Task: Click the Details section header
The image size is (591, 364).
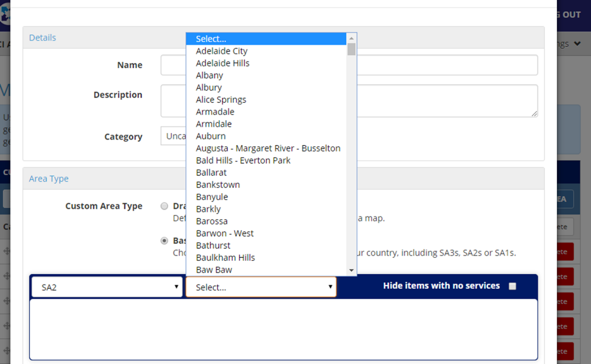Action: pyautogui.click(x=42, y=38)
